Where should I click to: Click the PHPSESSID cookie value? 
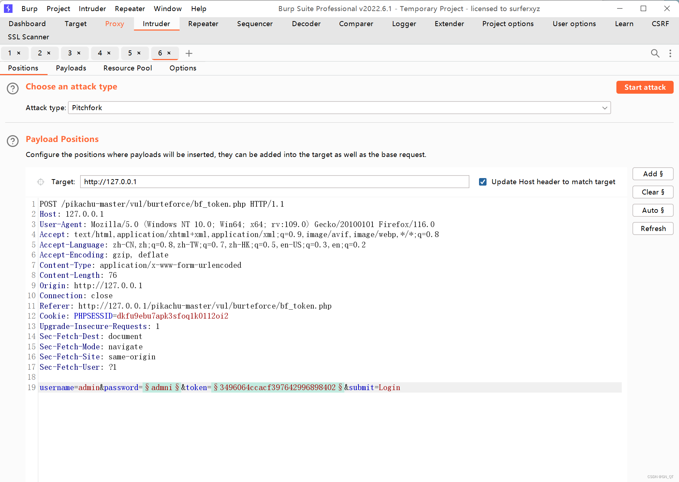pyautogui.click(x=172, y=316)
